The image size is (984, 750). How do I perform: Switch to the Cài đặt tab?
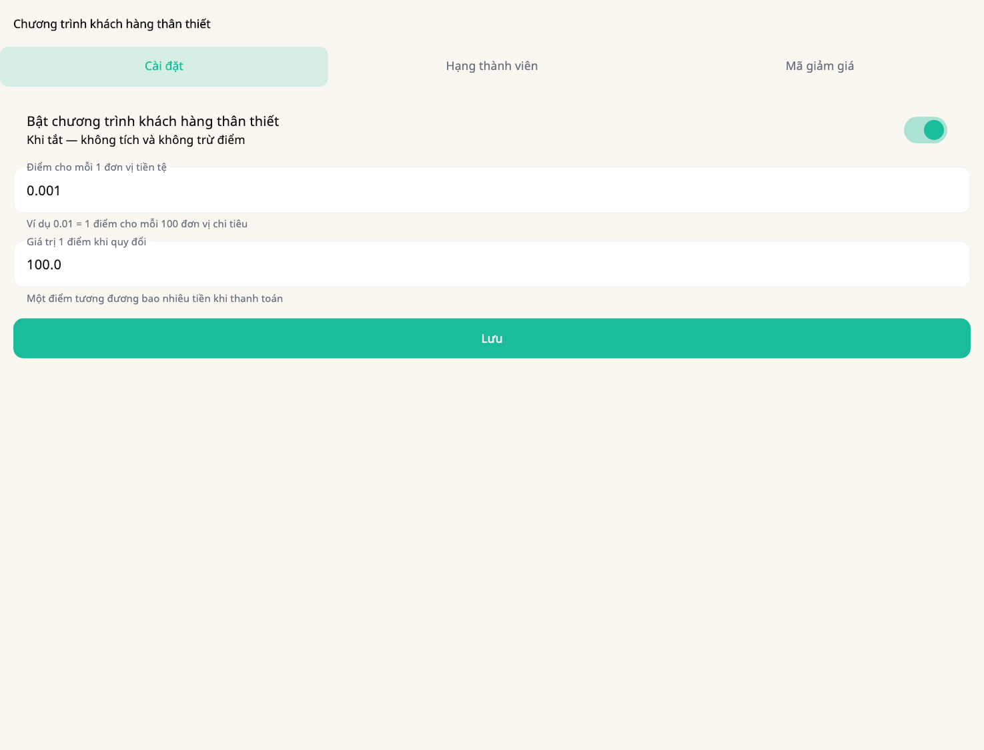pos(164,67)
